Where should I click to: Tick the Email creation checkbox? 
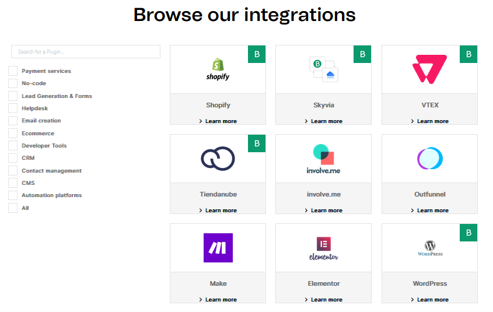(x=13, y=121)
